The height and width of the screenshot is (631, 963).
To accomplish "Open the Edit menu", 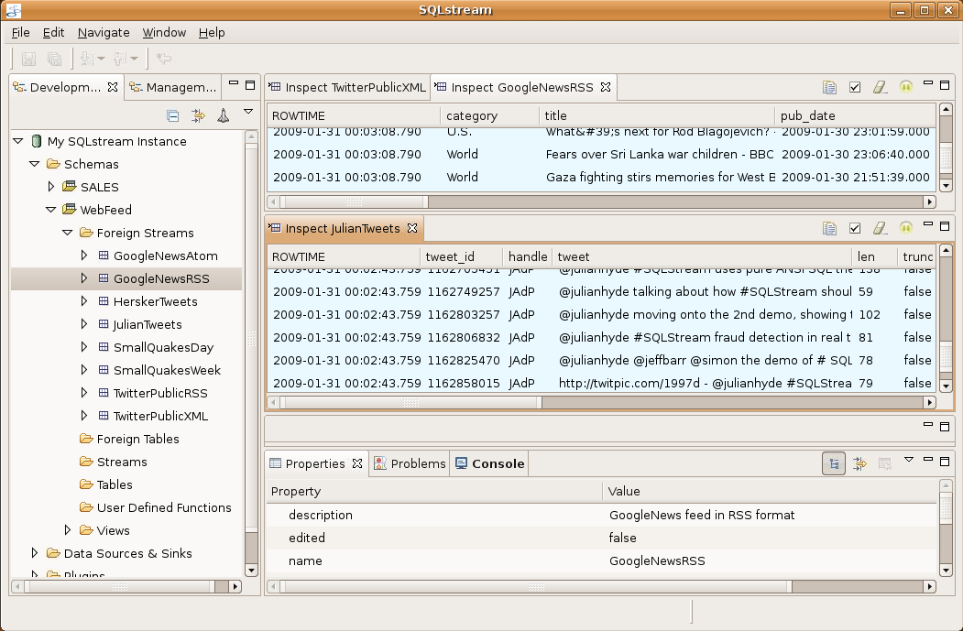I will (x=53, y=33).
